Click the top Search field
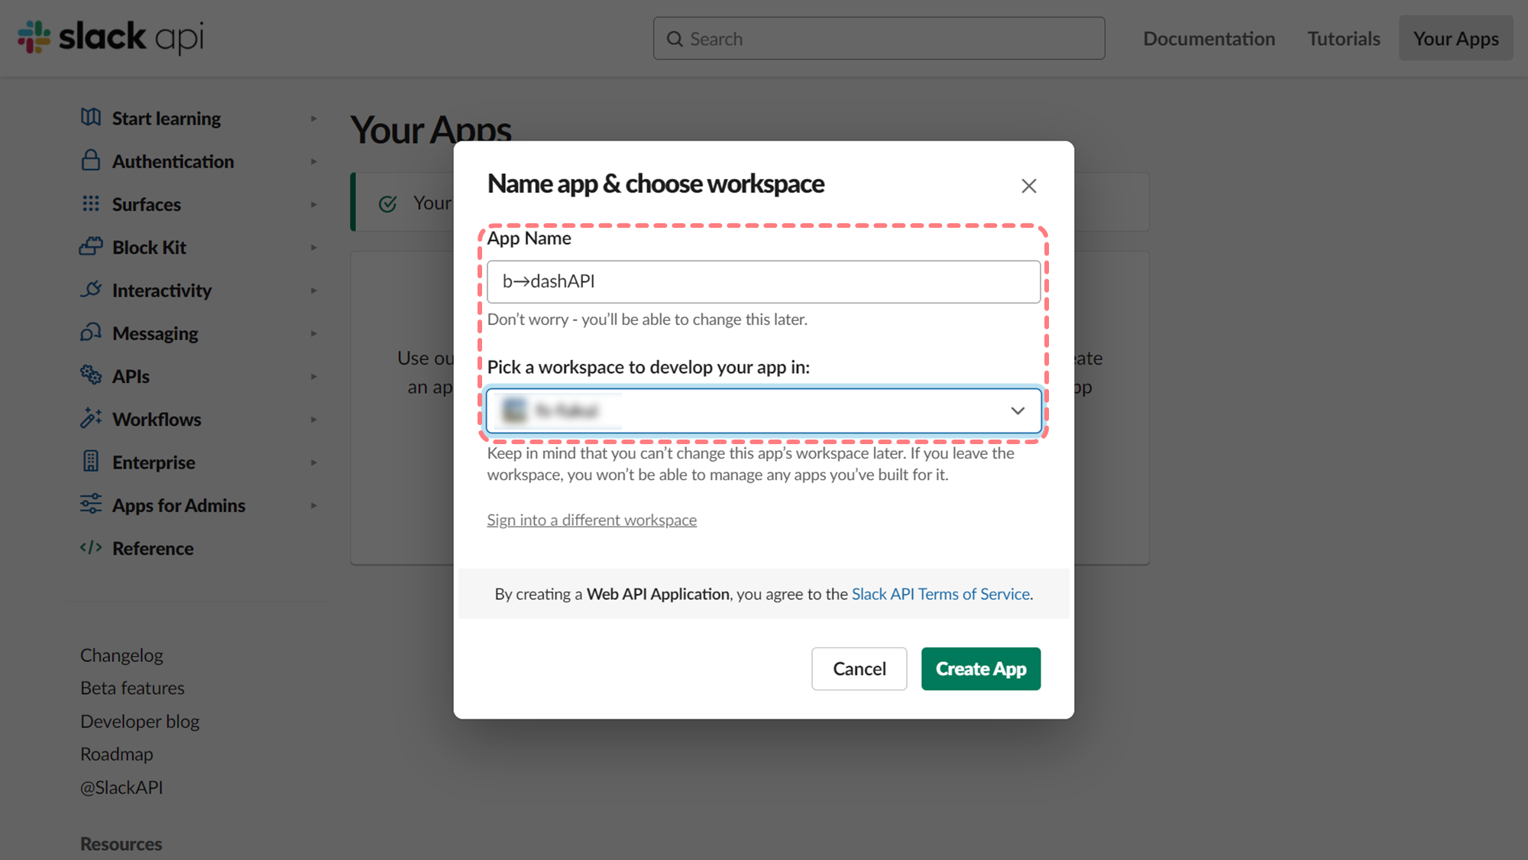Image resolution: width=1528 pixels, height=860 pixels. click(x=879, y=38)
